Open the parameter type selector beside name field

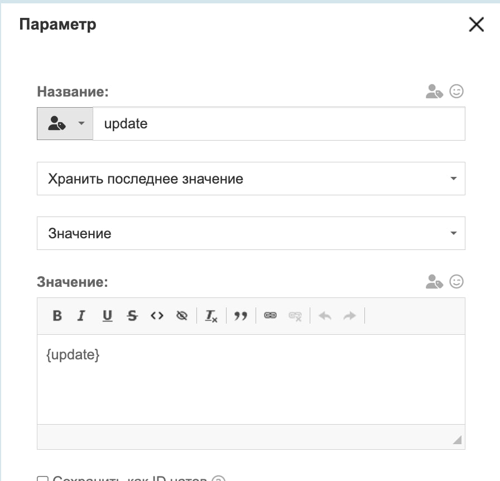(x=65, y=124)
